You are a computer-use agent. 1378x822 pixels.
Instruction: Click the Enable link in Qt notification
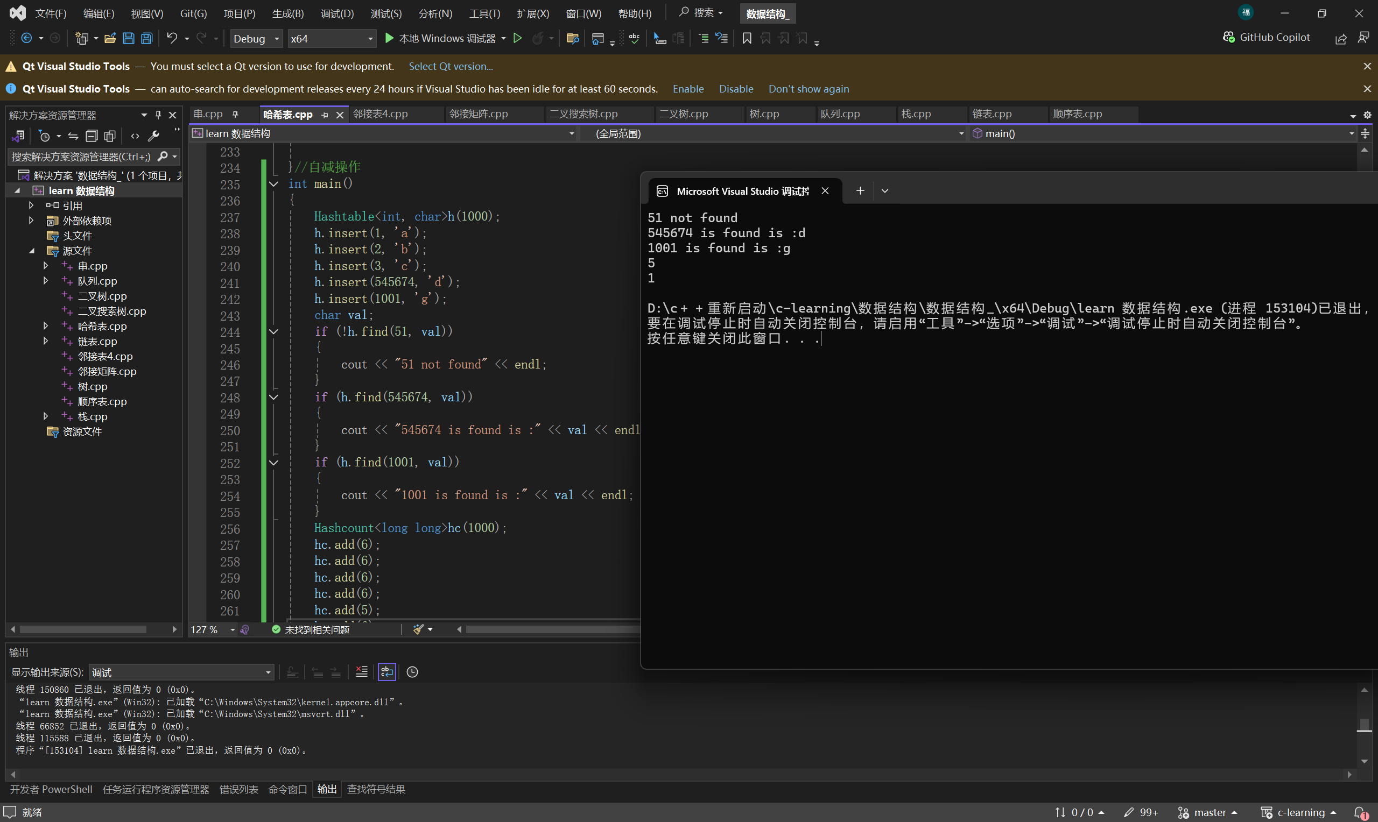coord(687,89)
